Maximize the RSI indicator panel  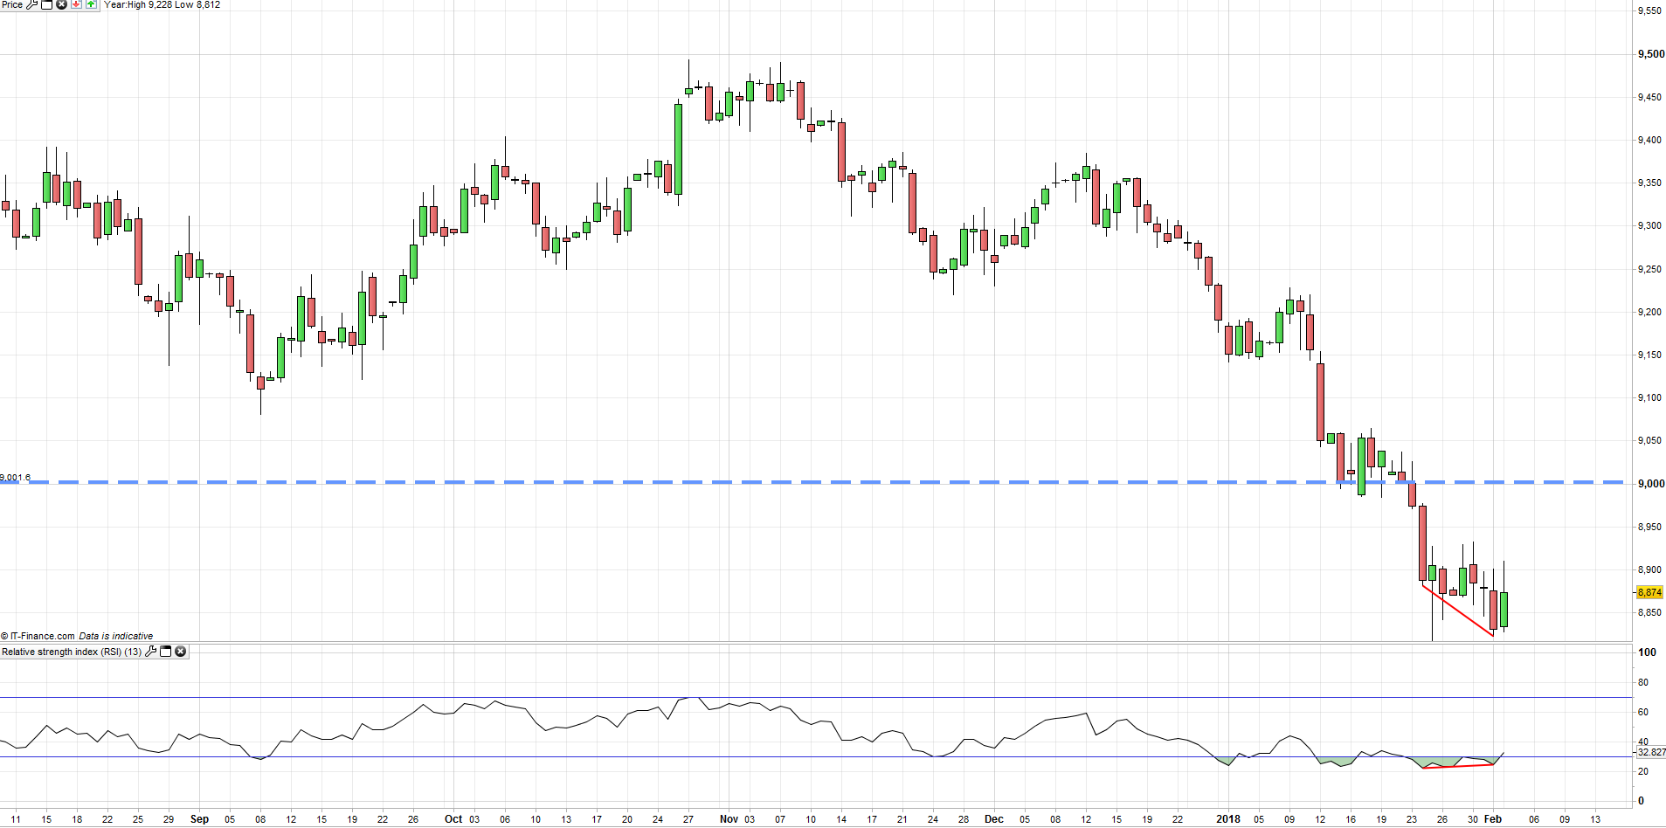[x=165, y=652]
